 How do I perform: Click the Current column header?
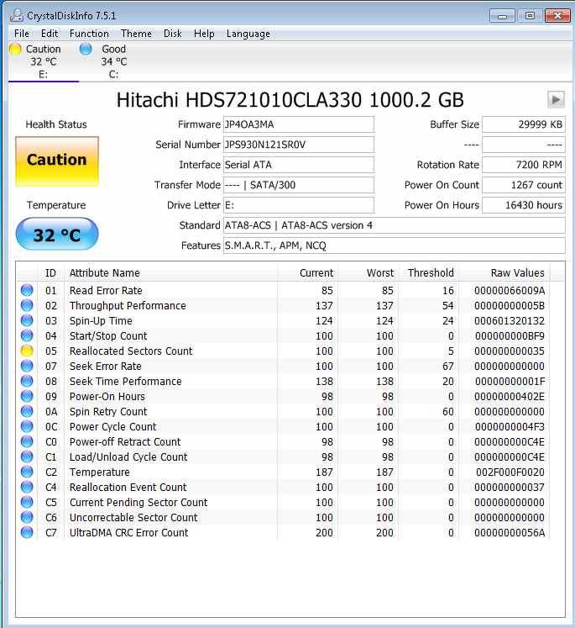click(x=308, y=272)
